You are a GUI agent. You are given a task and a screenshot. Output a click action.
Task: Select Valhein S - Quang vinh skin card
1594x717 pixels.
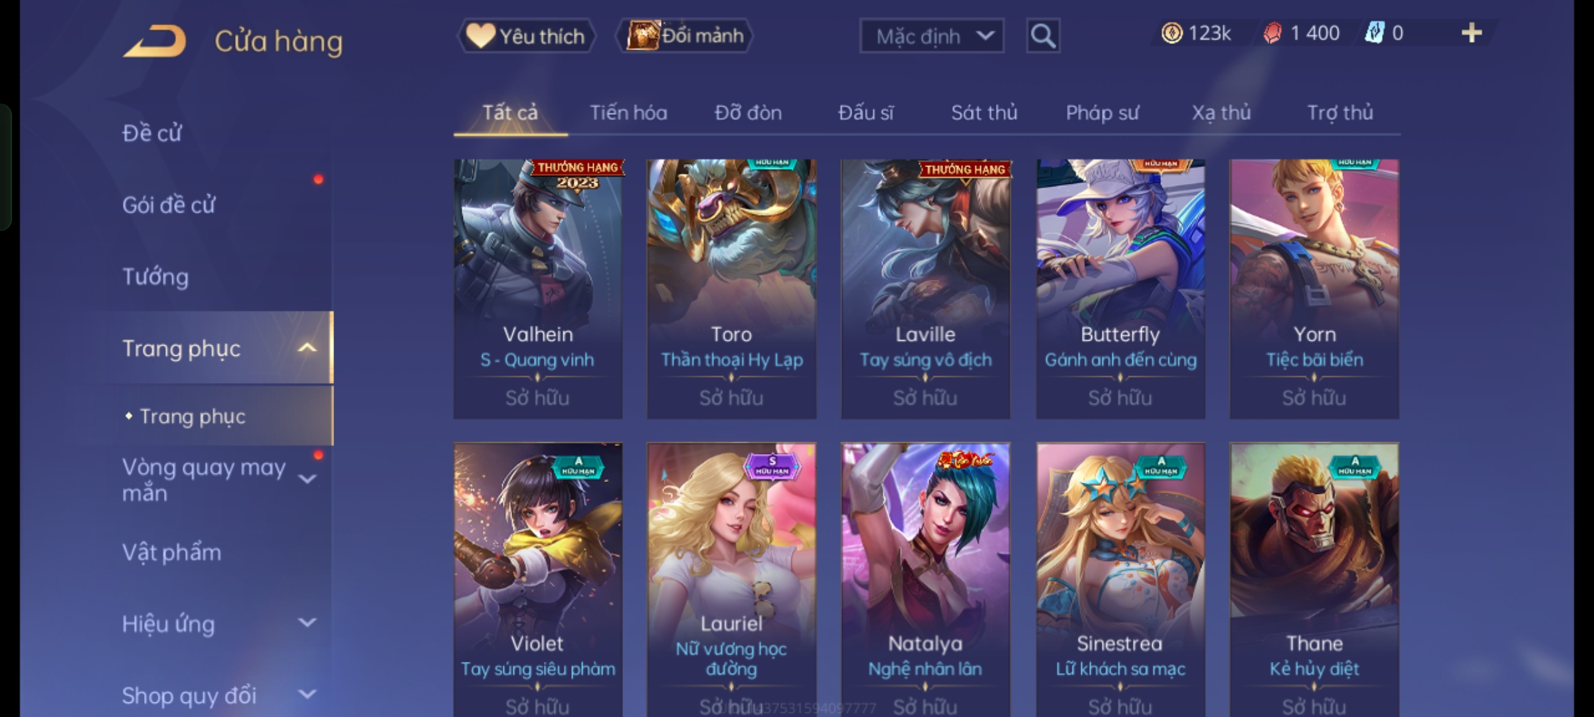coord(538,289)
